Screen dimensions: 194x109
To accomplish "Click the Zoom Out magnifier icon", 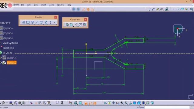I will (126, 103).
